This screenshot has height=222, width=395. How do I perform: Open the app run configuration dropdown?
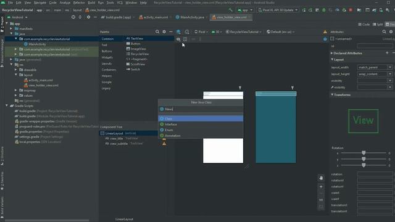(245, 10)
